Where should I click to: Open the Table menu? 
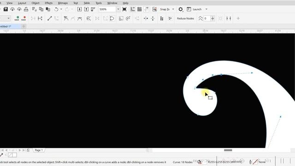pos(87,3)
